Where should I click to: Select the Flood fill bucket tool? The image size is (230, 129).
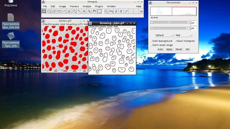tap(121, 11)
